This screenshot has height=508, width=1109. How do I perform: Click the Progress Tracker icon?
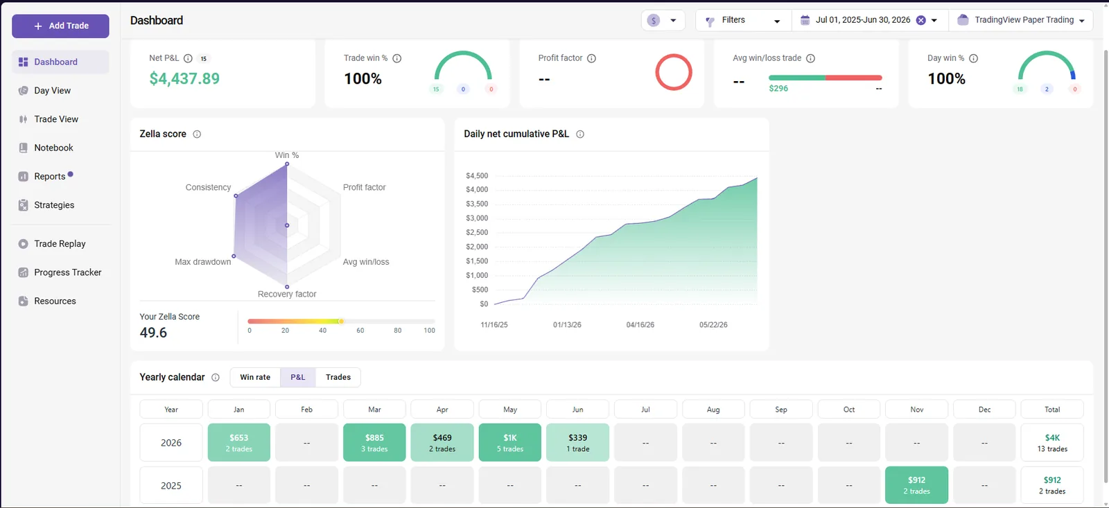click(x=23, y=272)
